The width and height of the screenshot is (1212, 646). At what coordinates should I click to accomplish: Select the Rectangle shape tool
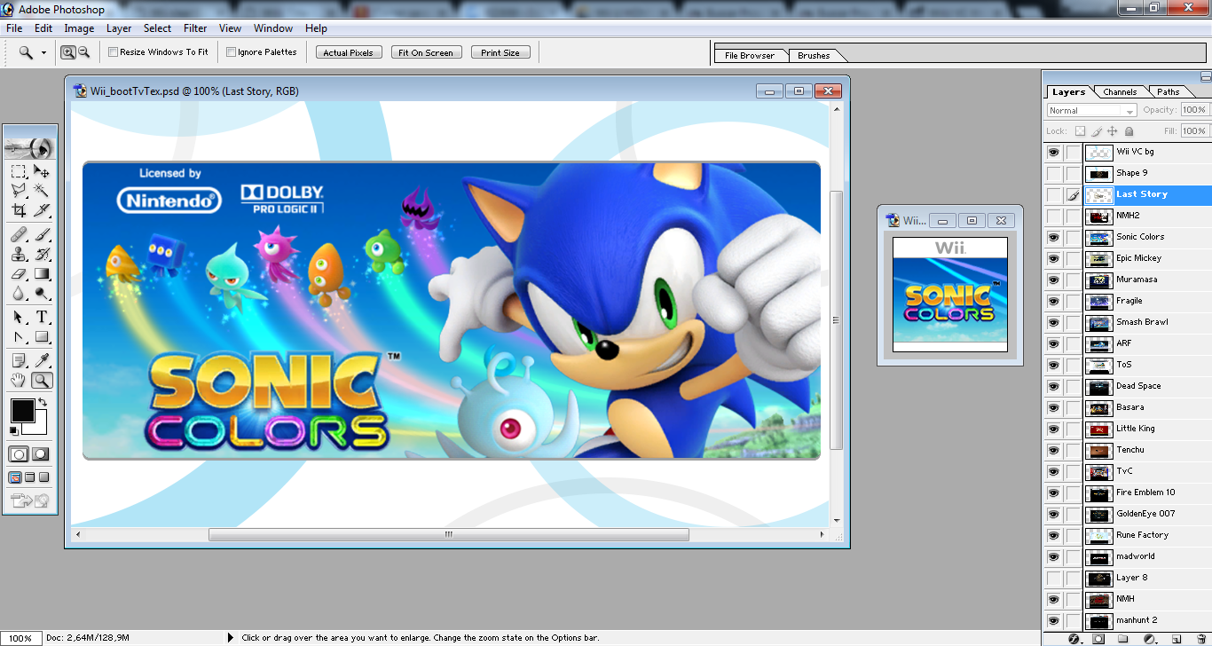42,337
